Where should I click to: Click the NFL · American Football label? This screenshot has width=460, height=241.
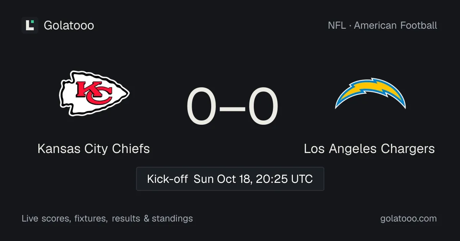(x=382, y=26)
